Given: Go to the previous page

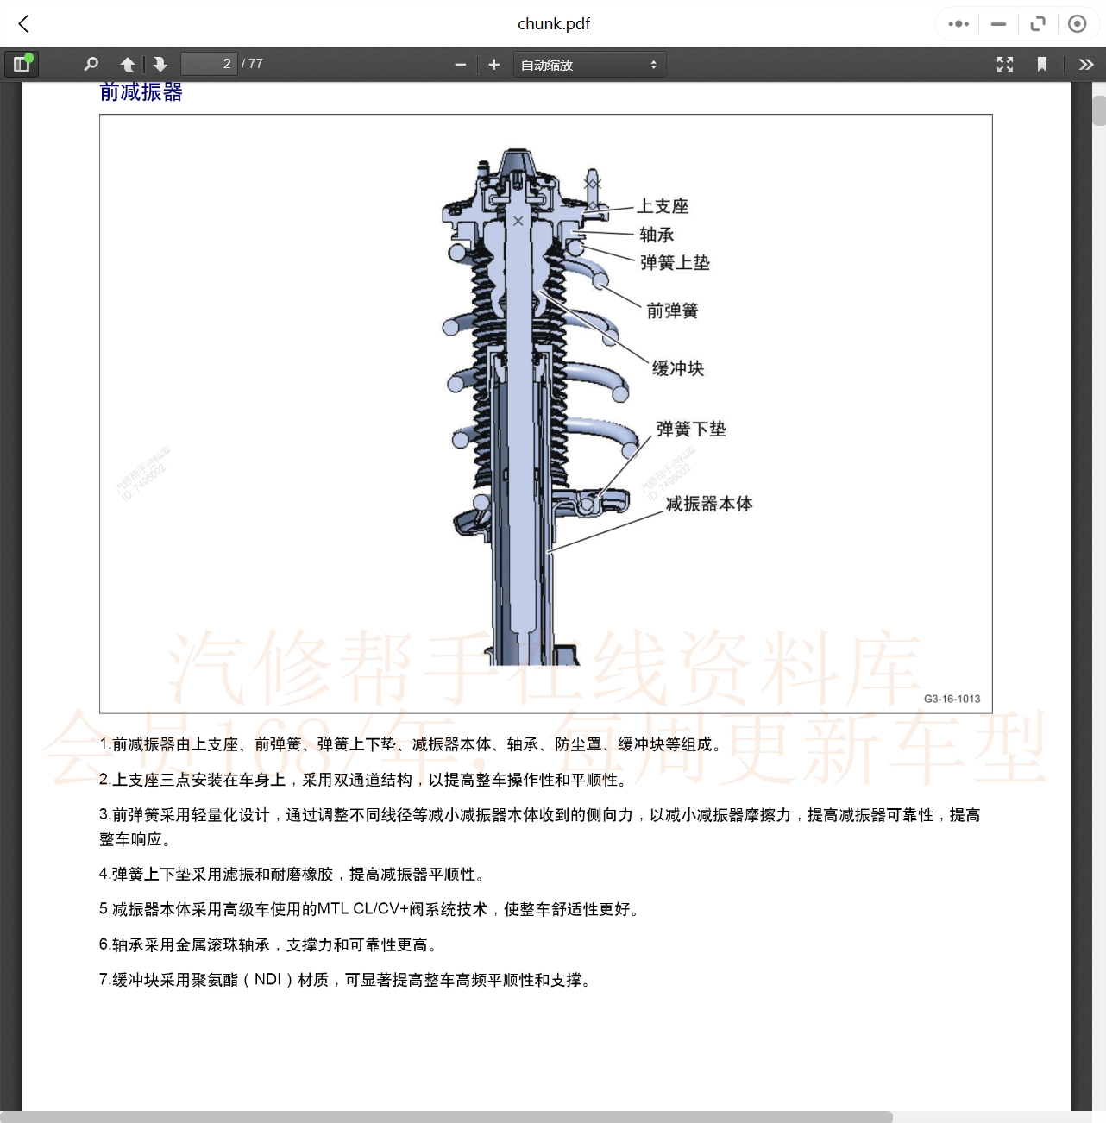Looking at the screenshot, I should (128, 64).
